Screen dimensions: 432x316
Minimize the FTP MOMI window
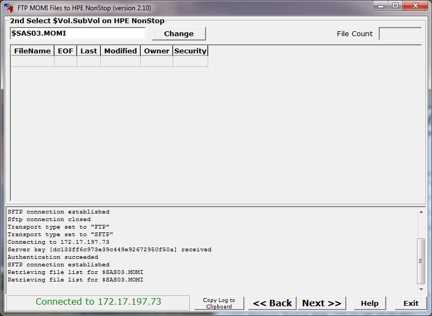(x=381, y=6)
